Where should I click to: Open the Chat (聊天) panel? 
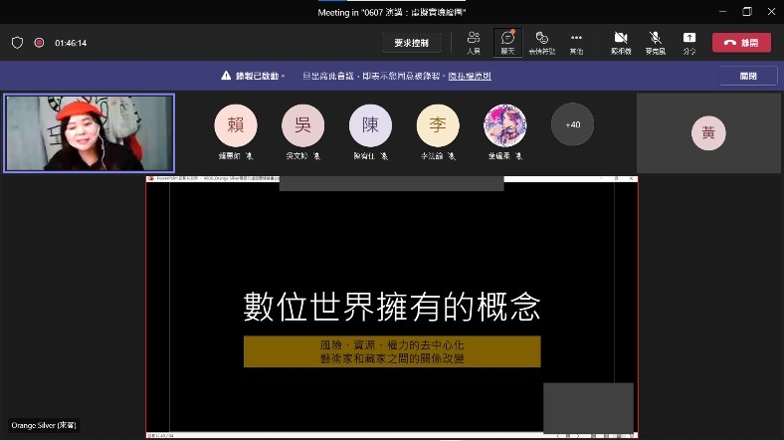coord(507,42)
